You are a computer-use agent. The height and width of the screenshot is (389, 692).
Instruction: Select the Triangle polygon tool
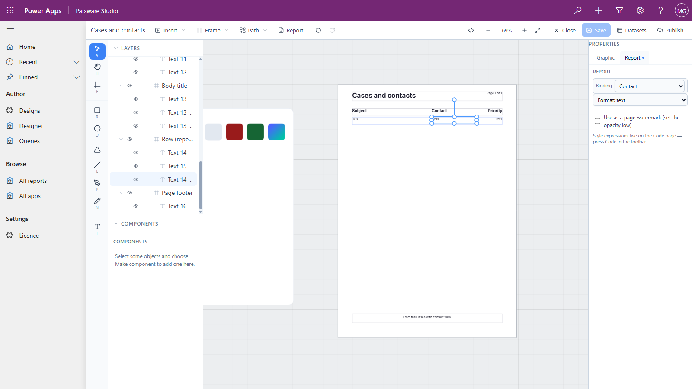click(x=97, y=150)
